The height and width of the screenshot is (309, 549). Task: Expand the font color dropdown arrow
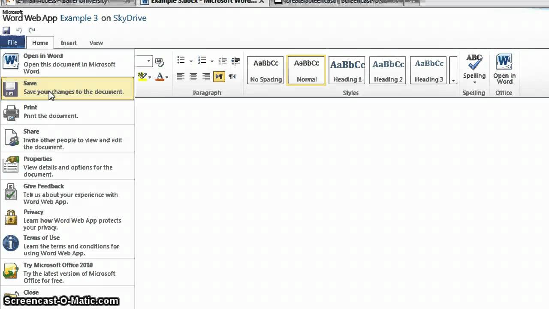tap(167, 77)
